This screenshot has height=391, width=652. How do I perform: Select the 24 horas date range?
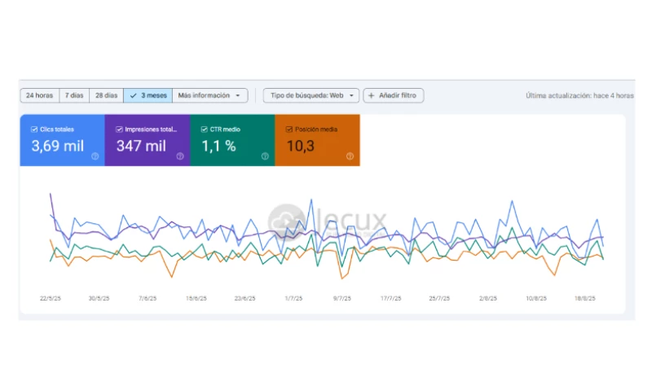[x=39, y=95]
